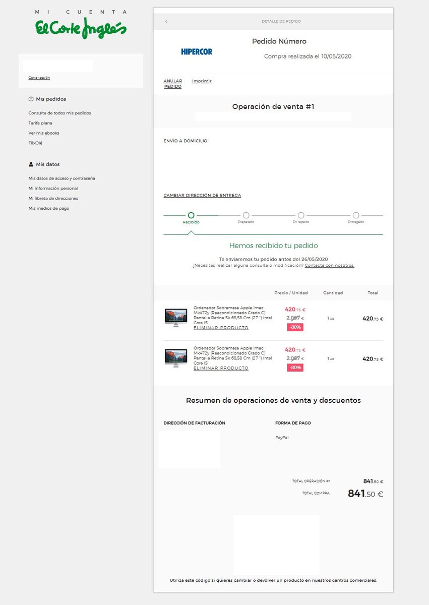The height and width of the screenshot is (605, 429).
Task: Click the second iMac product thumbnail
Action: 175,358
